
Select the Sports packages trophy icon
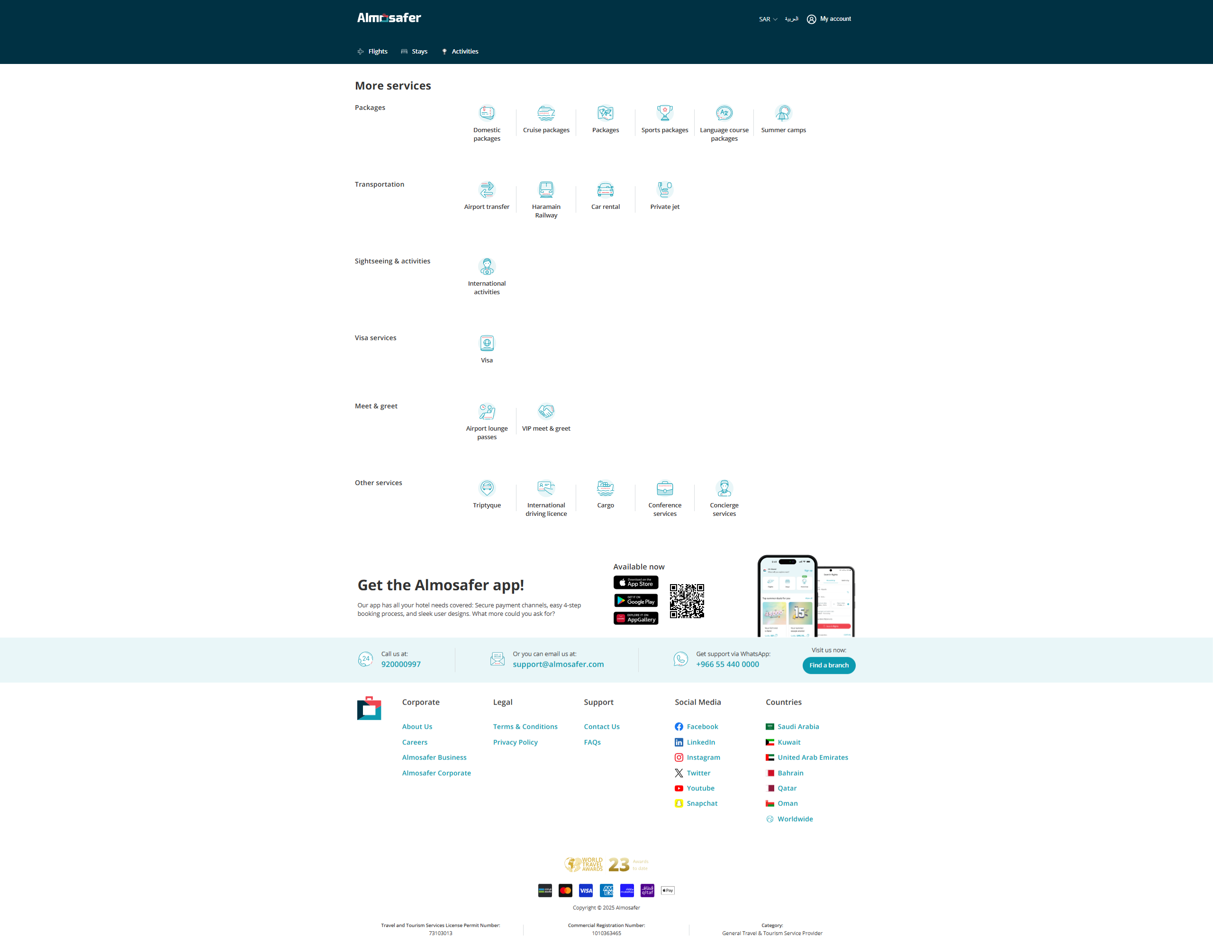[664, 113]
